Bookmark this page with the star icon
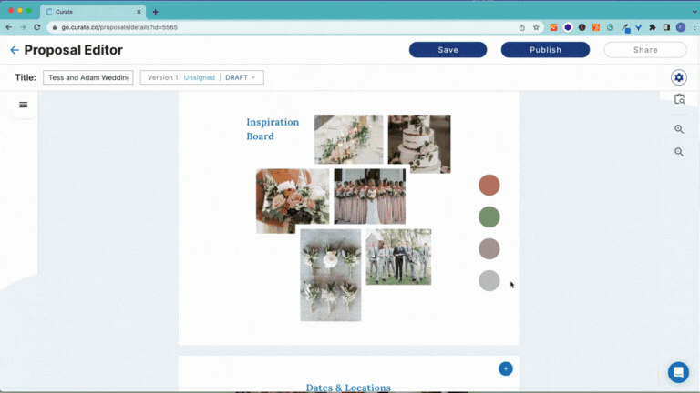Image resolution: width=700 pixels, height=393 pixels. coord(537,27)
